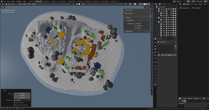
Task: Open the Playback dropdown in the timeline
Action: tap(197, 99)
